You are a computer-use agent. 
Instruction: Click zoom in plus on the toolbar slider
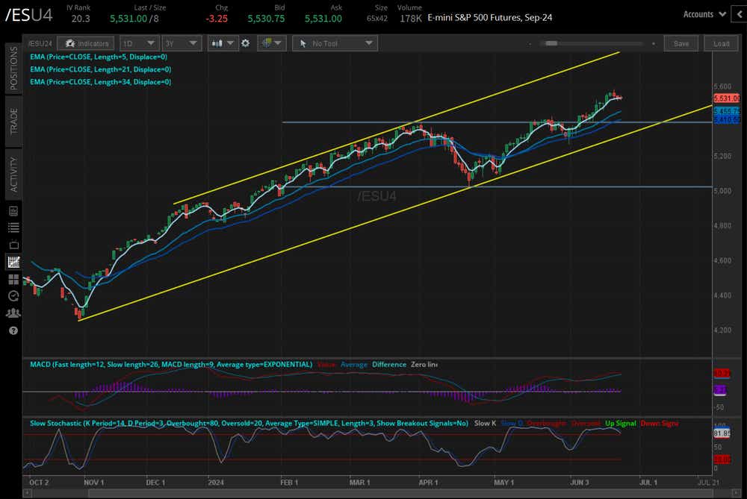pos(654,44)
